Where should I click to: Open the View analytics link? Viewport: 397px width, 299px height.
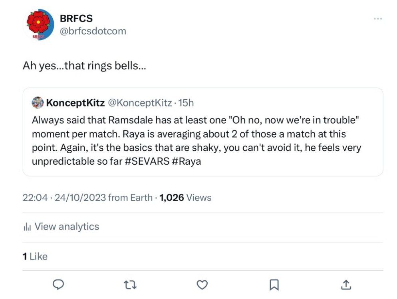click(67, 227)
